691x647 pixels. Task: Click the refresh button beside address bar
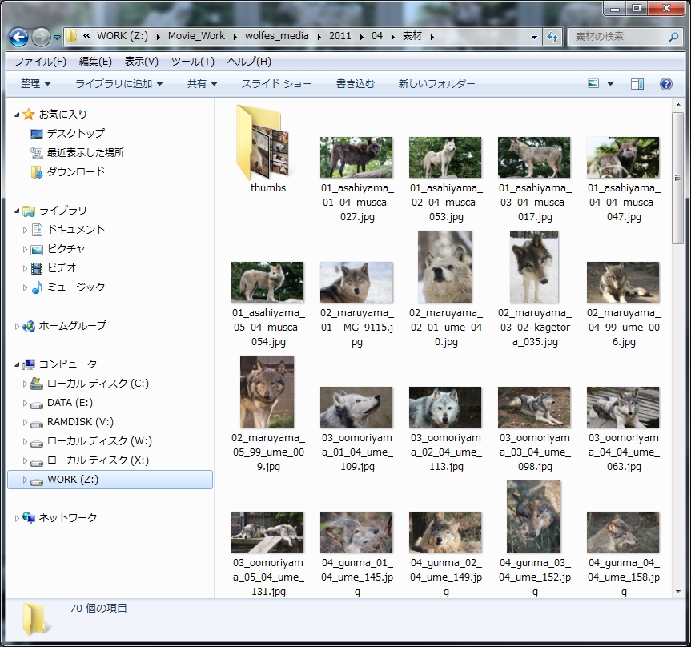pyautogui.click(x=552, y=37)
